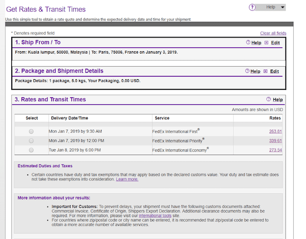Click the Delivery Date/Time column header

click(69, 118)
